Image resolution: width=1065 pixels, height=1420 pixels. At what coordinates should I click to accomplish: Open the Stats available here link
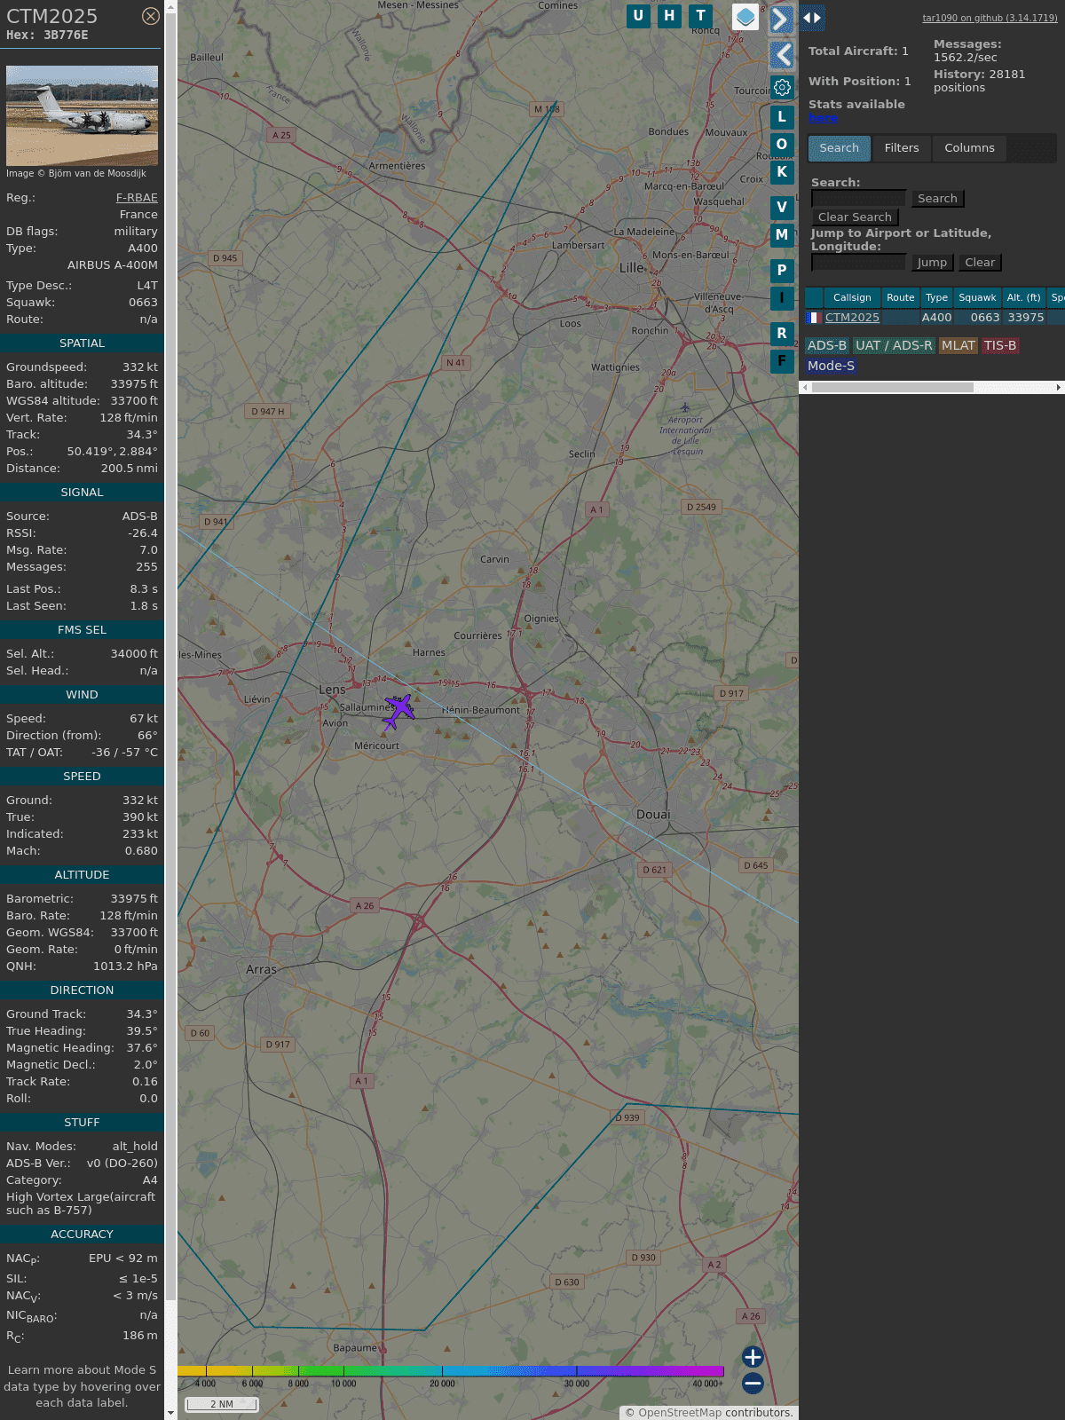click(x=823, y=118)
